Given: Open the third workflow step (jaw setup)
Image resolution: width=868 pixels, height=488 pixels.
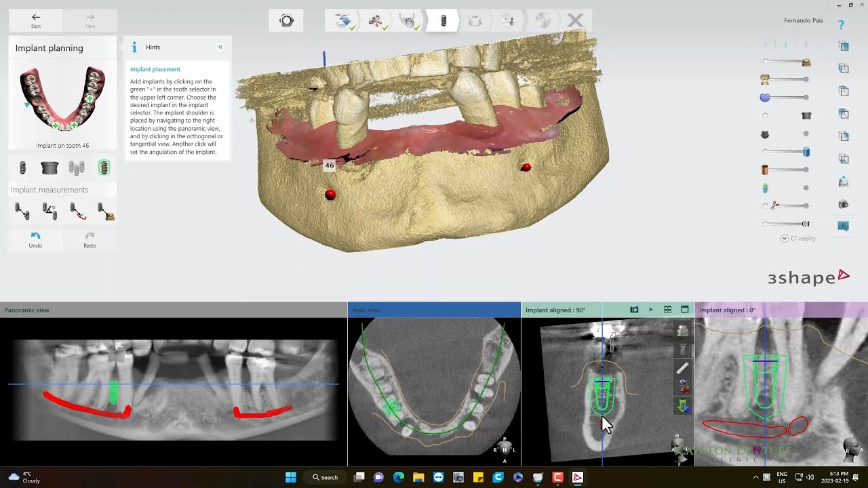Looking at the screenshot, I should [x=409, y=20].
